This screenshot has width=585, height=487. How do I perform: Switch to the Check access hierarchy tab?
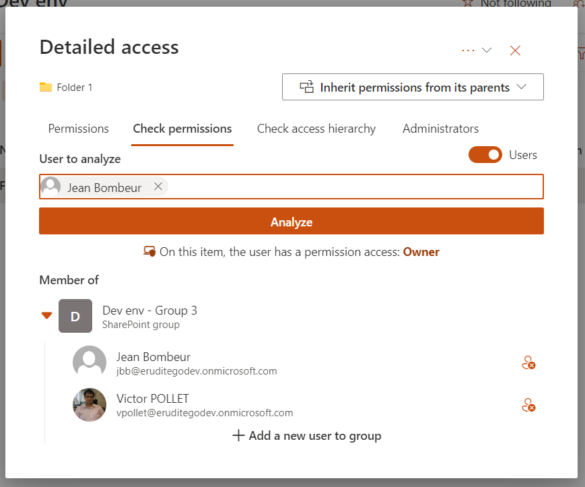[316, 128]
